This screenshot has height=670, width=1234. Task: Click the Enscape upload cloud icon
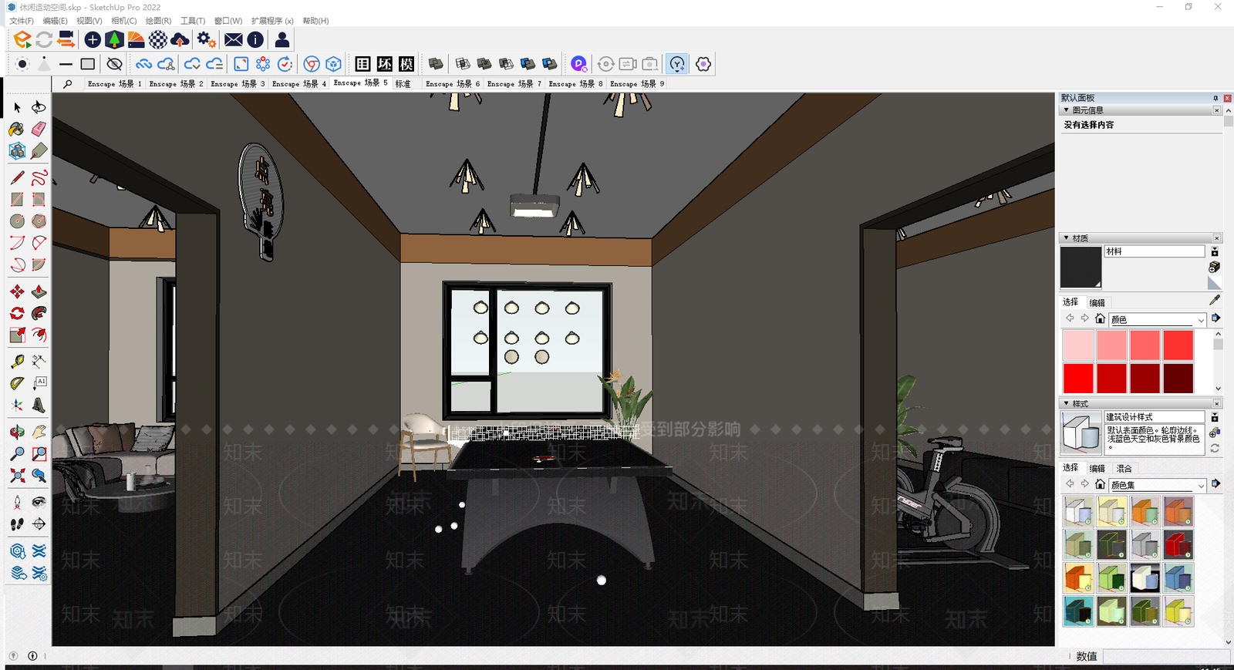tap(180, 39)
